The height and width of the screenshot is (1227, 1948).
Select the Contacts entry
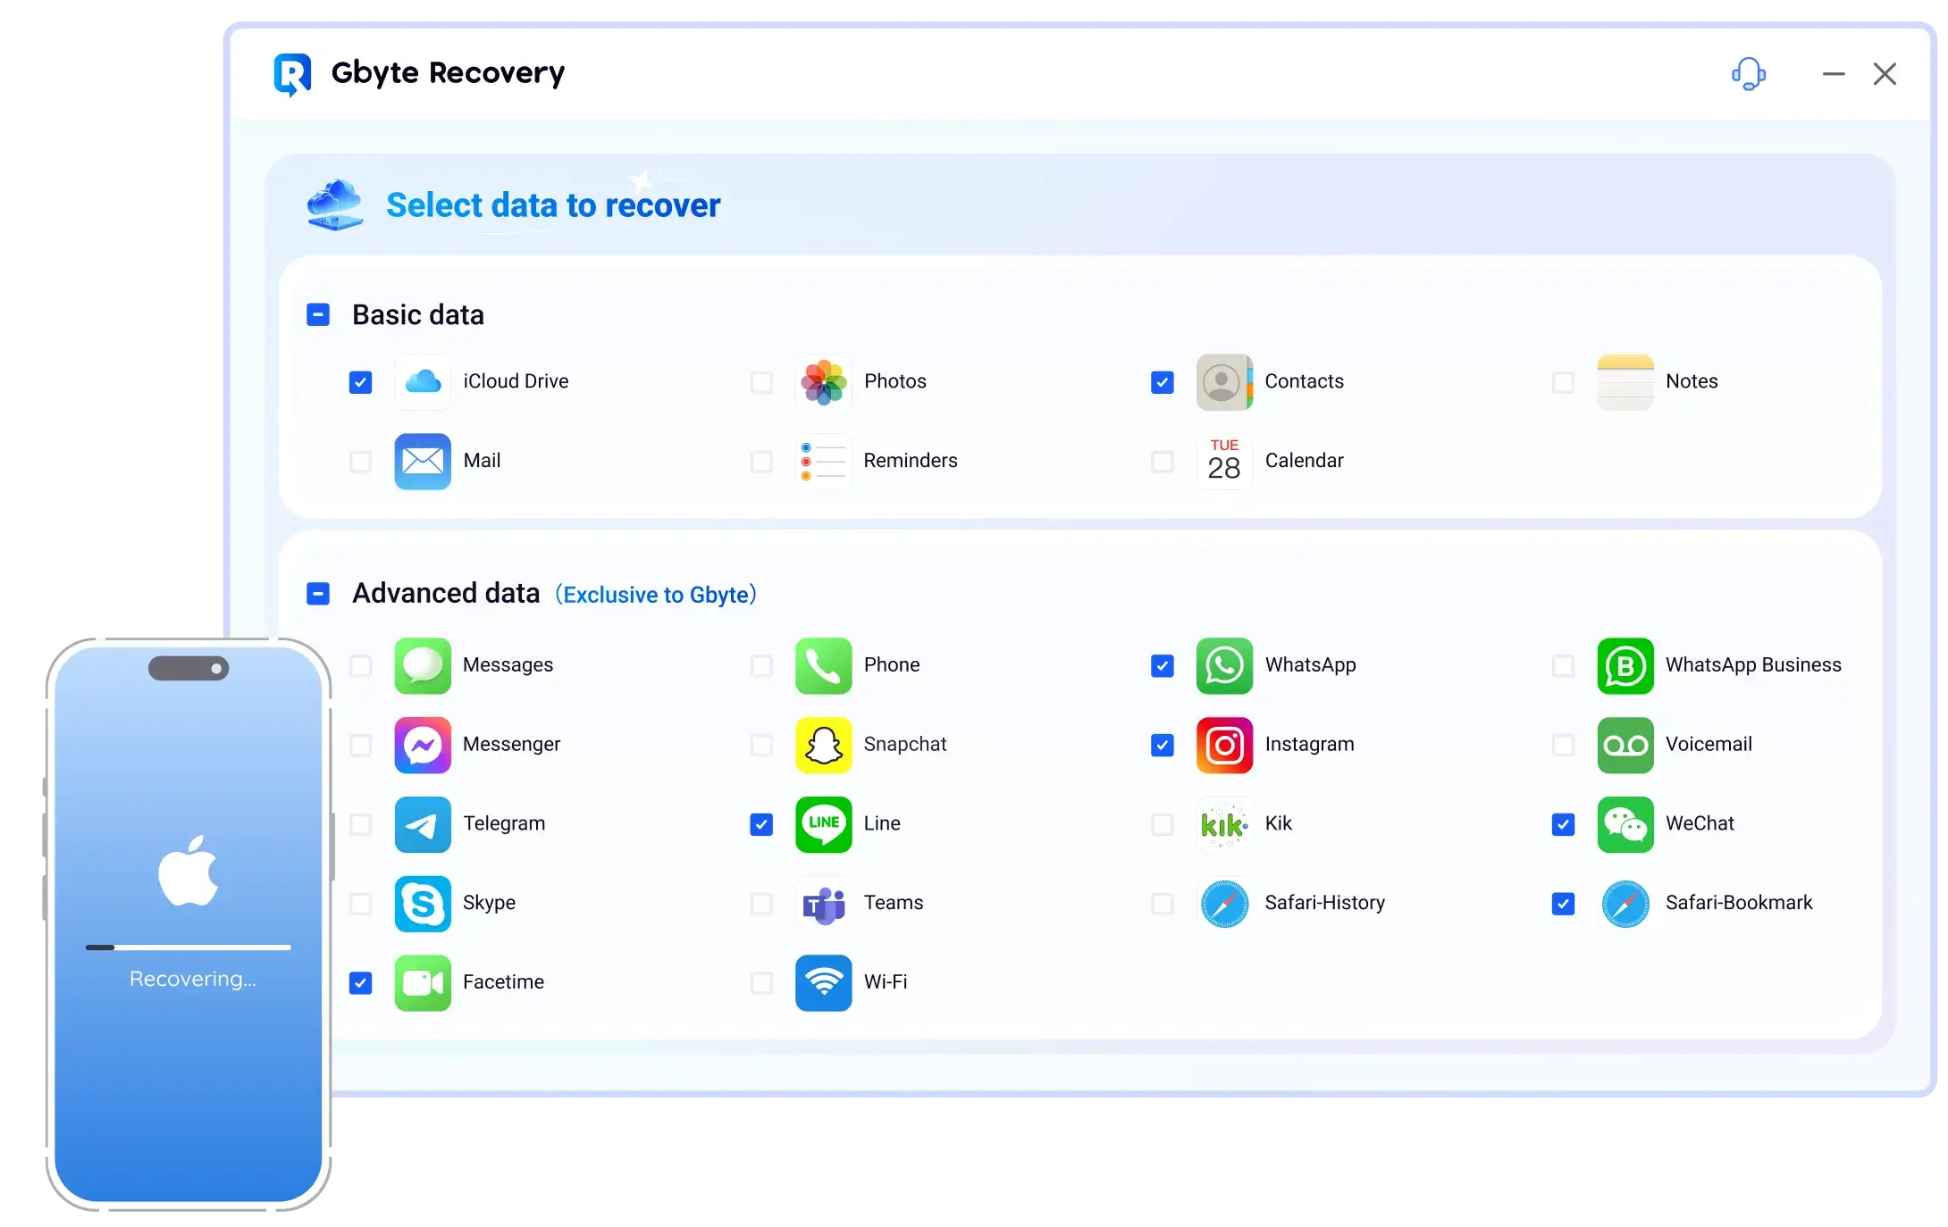(x=1304, y=381)
